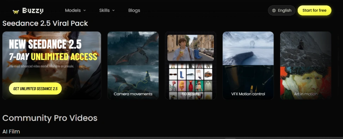Screen dimensions: 343x139
Task: Click the Skills chevron arrow
Action: click(x=113, y=11)
